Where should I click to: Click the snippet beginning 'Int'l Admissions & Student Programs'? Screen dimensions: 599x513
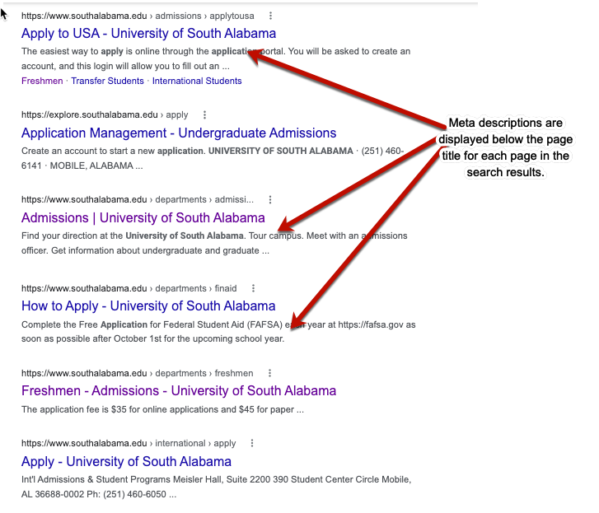pos(216,487)
